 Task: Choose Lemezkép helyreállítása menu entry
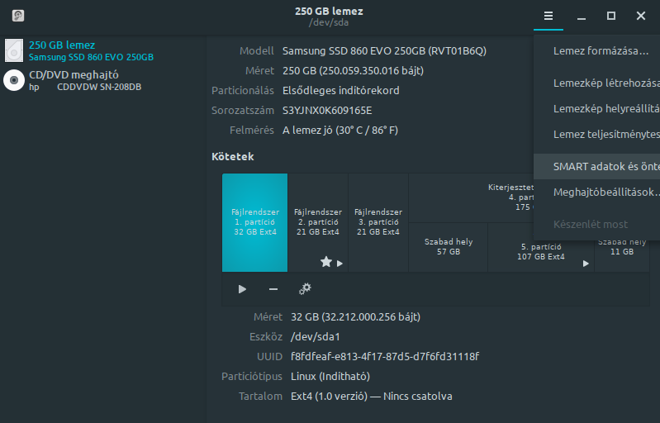click(x=597, y=108)
